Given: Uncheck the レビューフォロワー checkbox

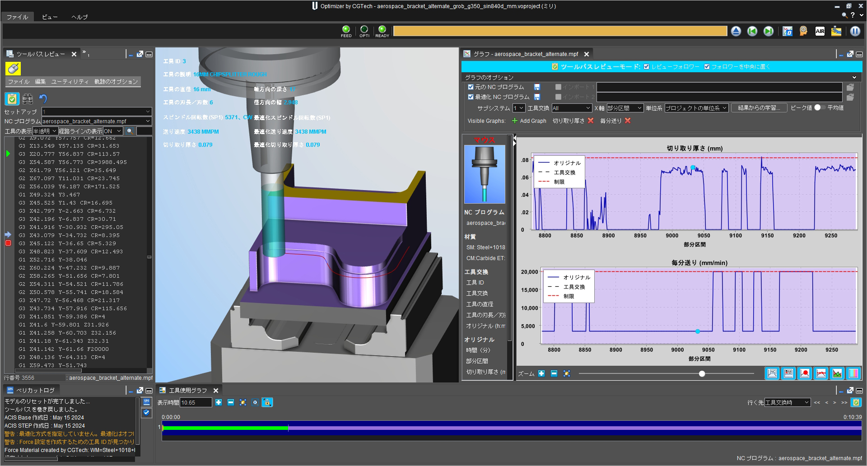Looking at the screenshot, I should (647, 66).
